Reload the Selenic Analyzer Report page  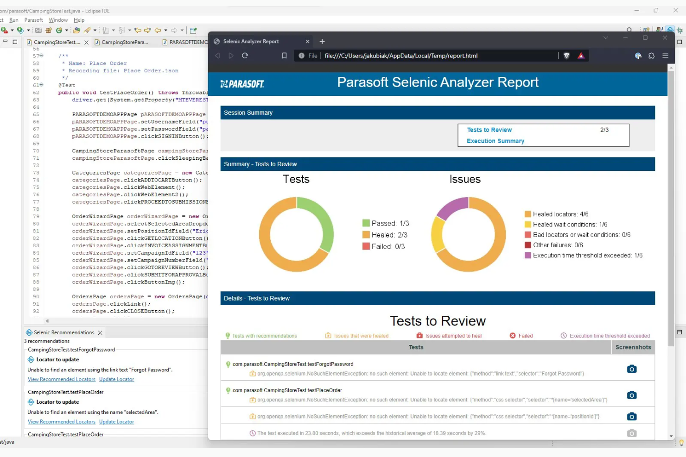pyautogui.click(x=245, y=56)
